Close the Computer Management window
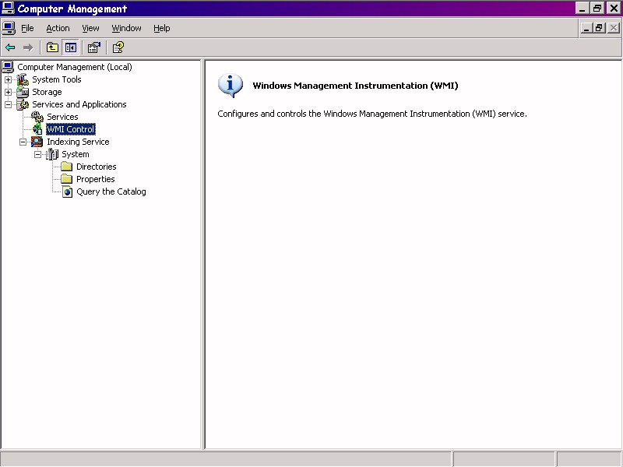The height and width of the screenshot is (467, 623). (x=614, y=9)
